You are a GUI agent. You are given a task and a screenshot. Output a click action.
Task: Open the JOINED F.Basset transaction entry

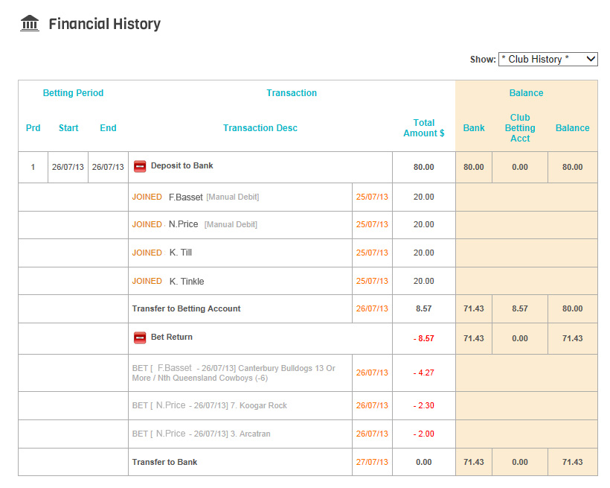point(193,197)
